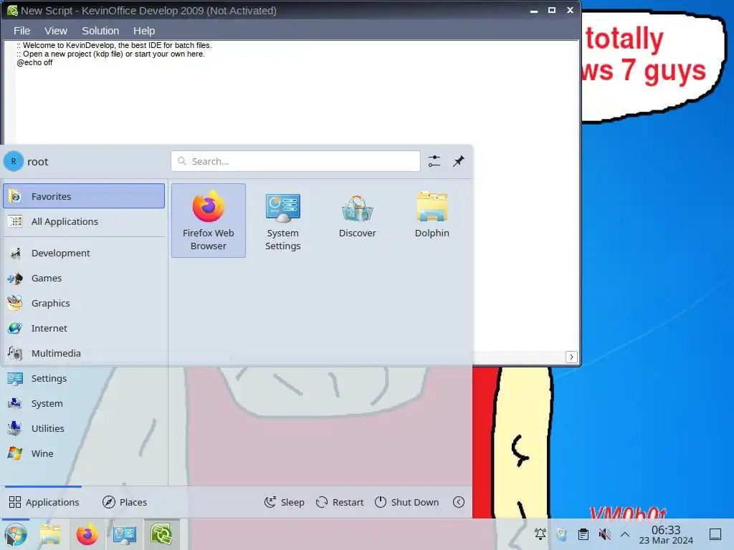The height and width of the screenshot is (550, 734).
Task: Maximize the KevinDevelop window
Action: point(552,10)
